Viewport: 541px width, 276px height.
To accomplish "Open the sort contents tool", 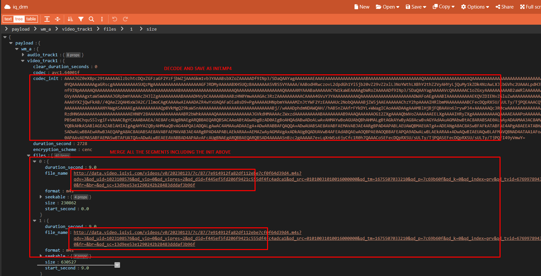I will coord(70,19).
